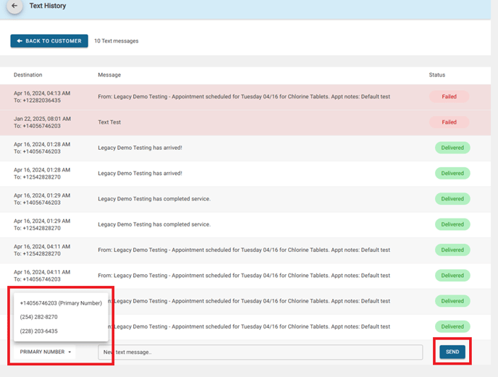498x377 pixels.
Task: Click the first 'has completed service' message
Action: tap(154, 199)
